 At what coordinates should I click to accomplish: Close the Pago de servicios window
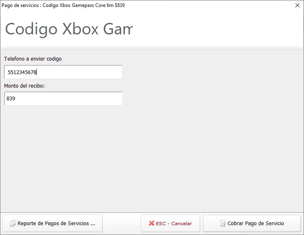tap(297, 5)
